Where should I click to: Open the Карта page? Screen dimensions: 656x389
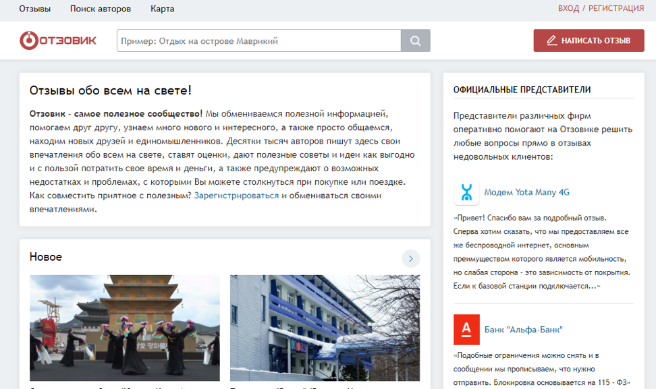pos(163,9)
